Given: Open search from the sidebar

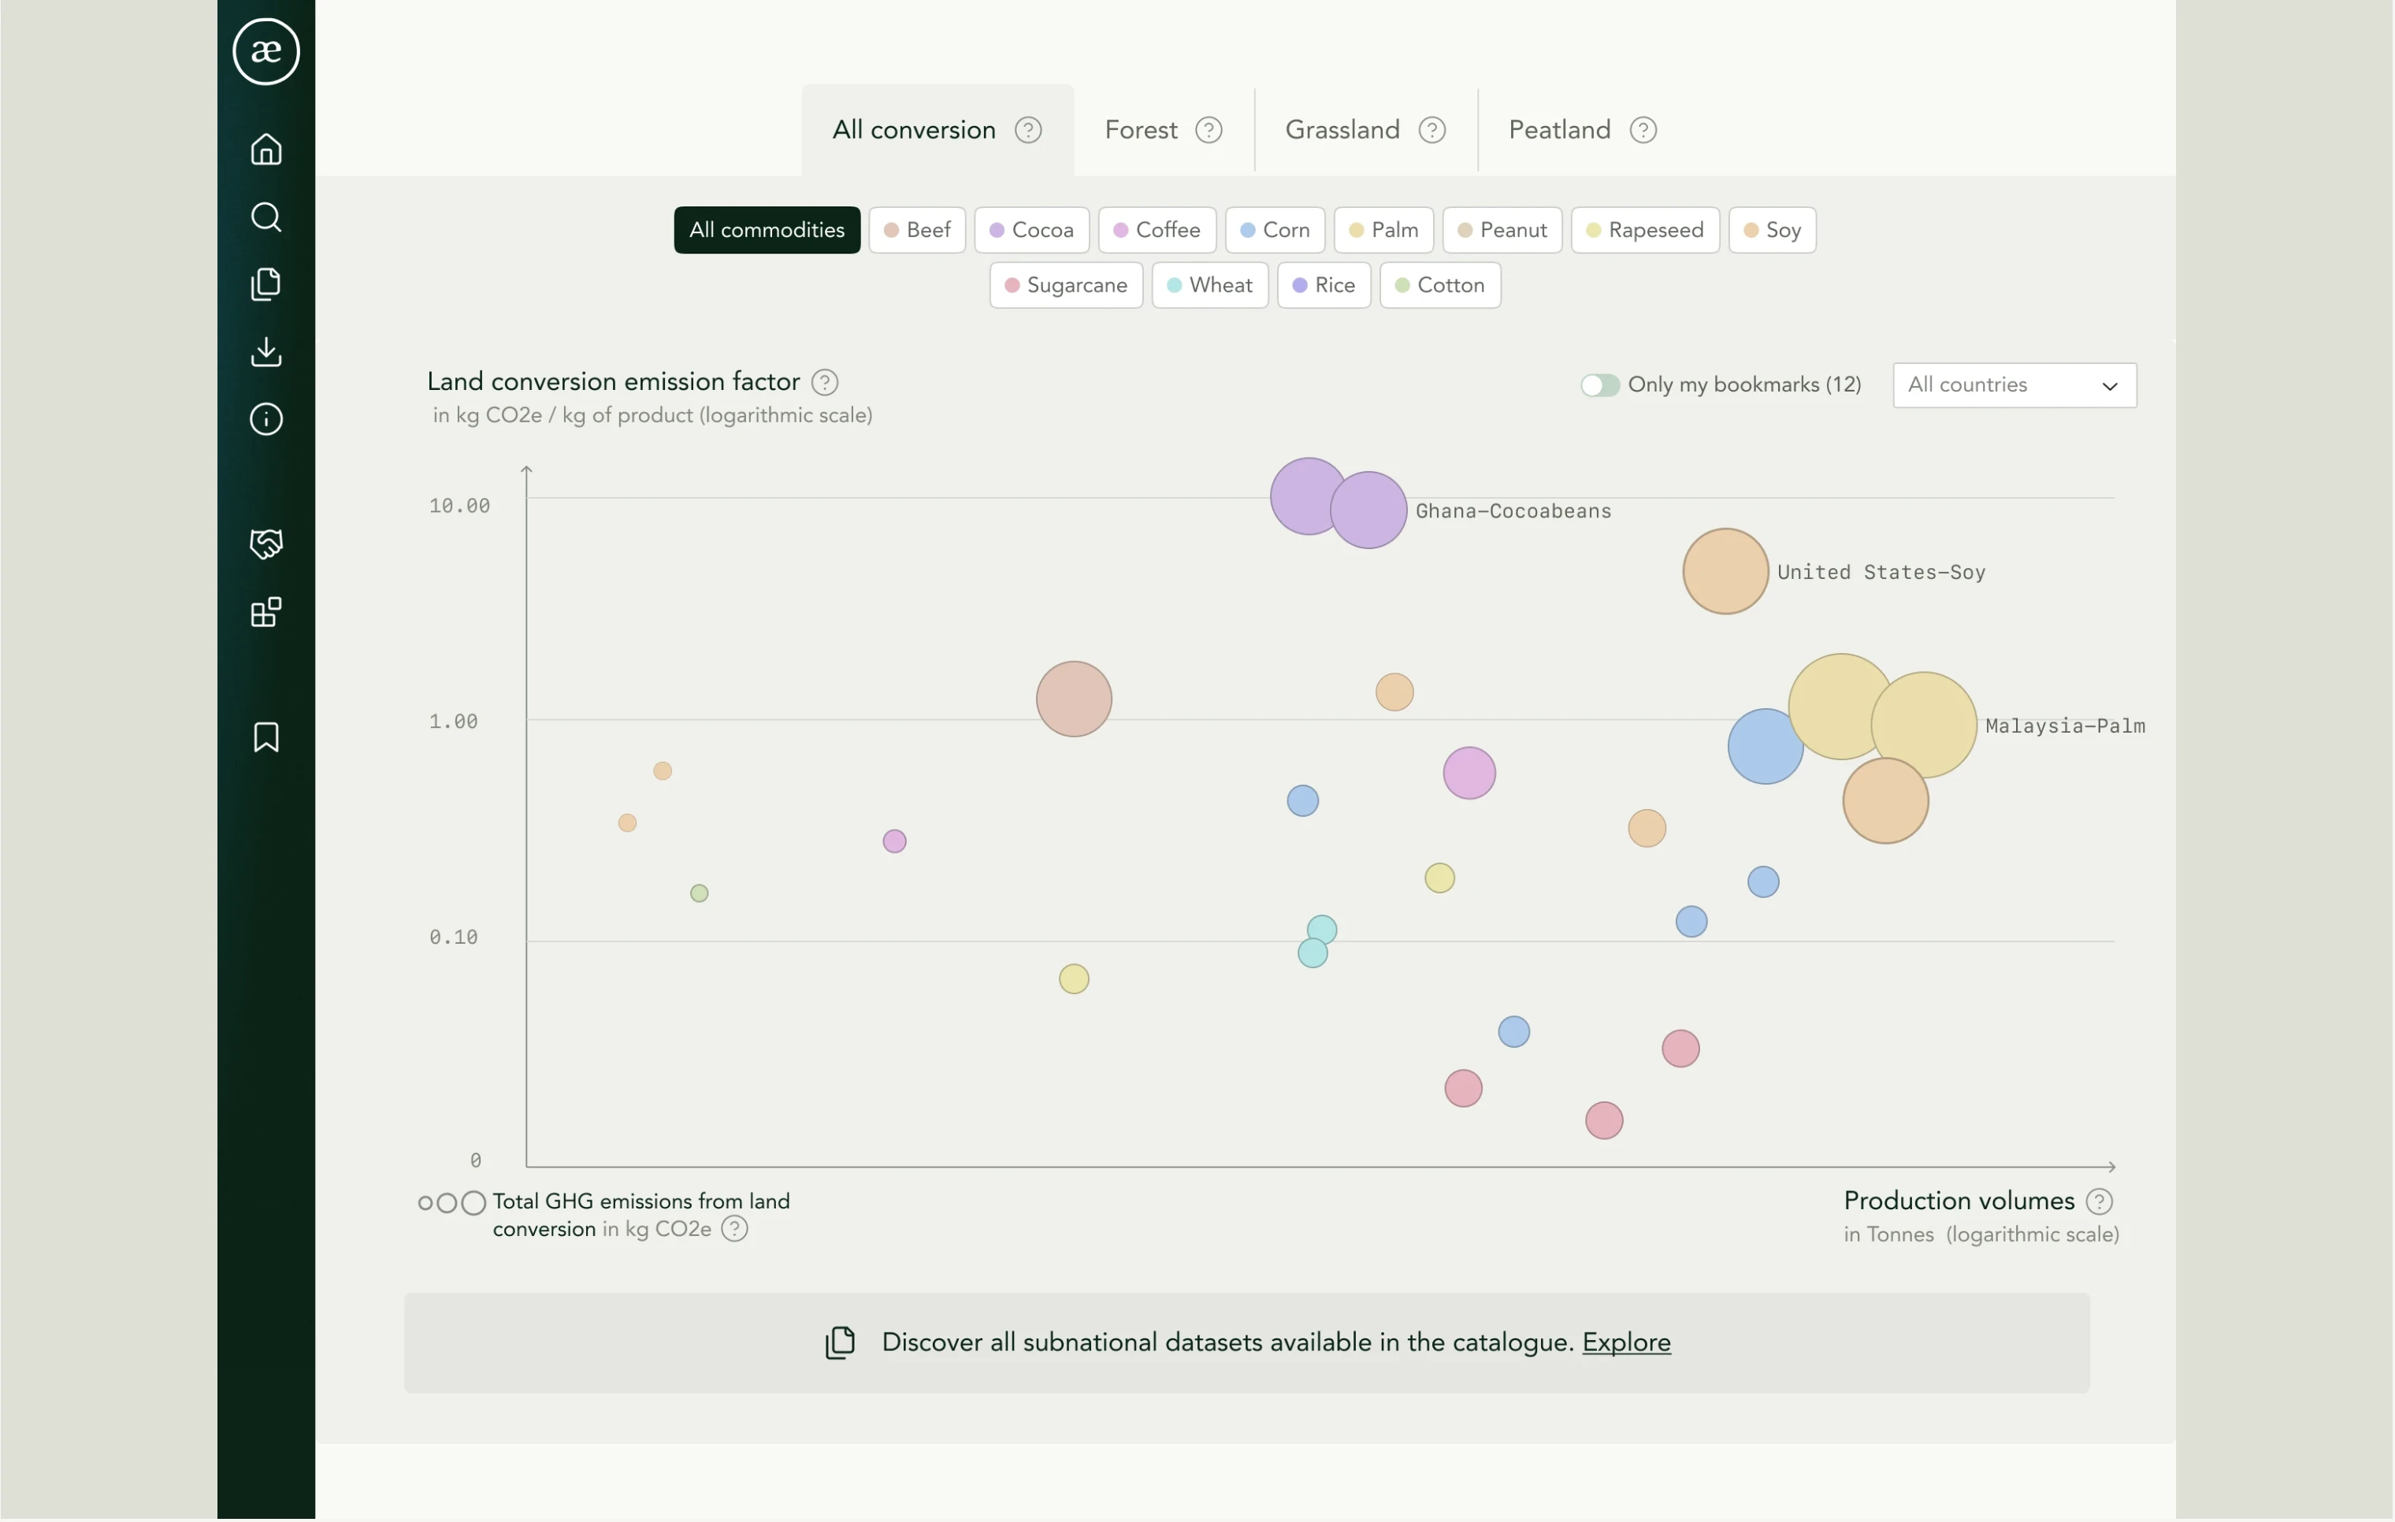Looking at the screenshot, I should pos(265,217).
